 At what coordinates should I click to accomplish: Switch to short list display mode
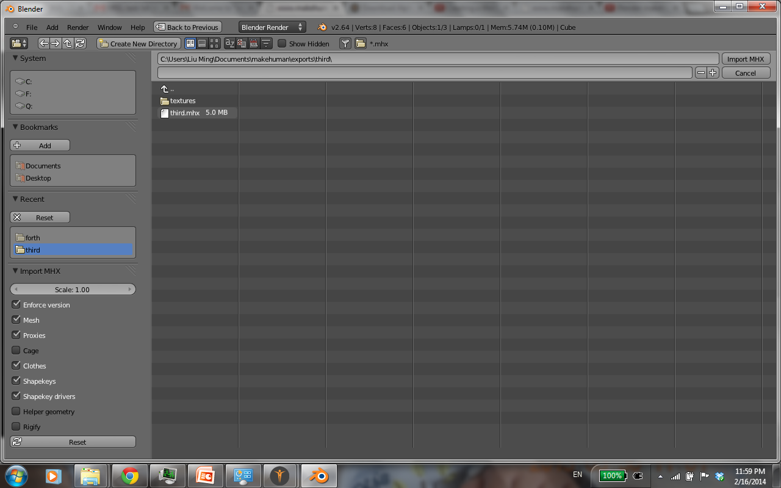pos(191,43)
